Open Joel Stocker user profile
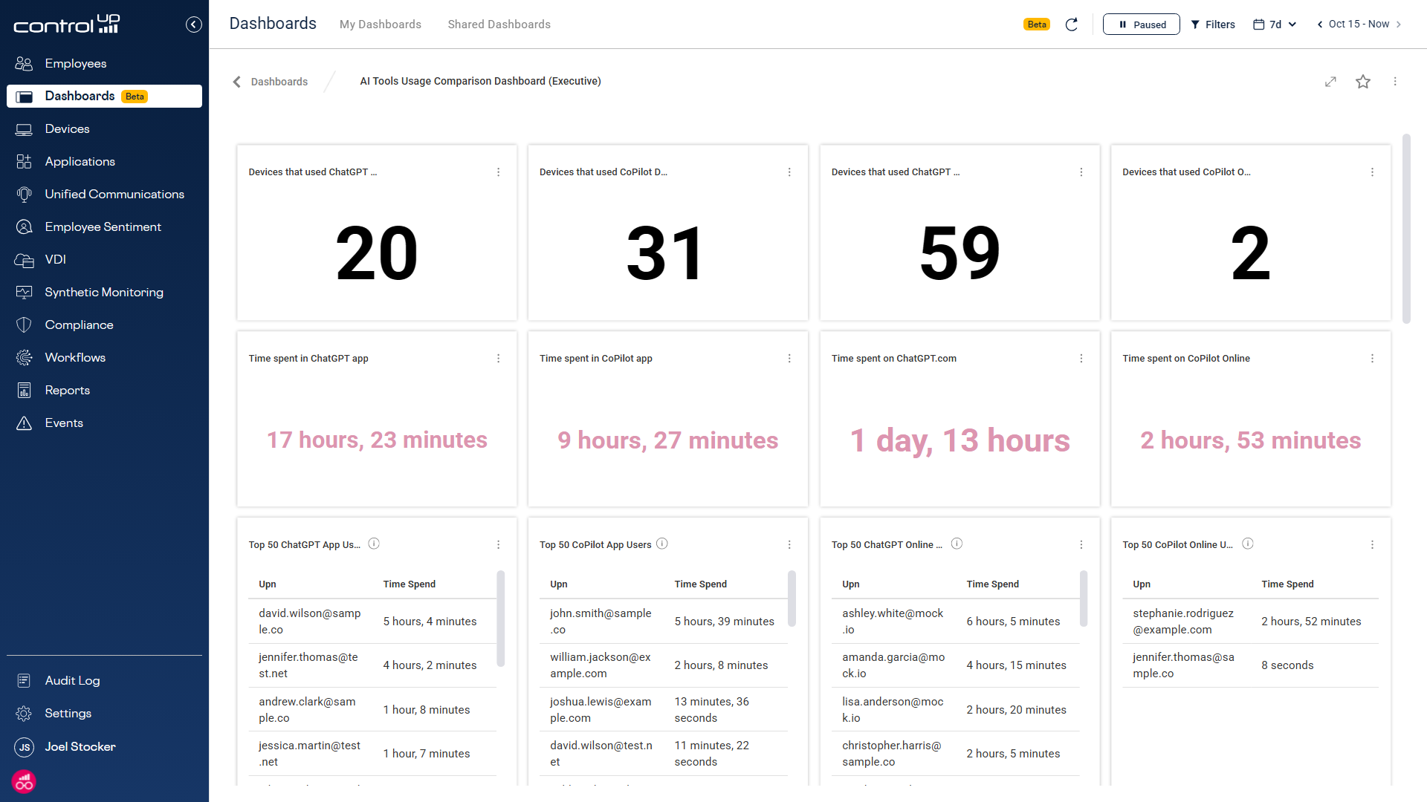Screen dimensions: 1427x802 [104, 747]
